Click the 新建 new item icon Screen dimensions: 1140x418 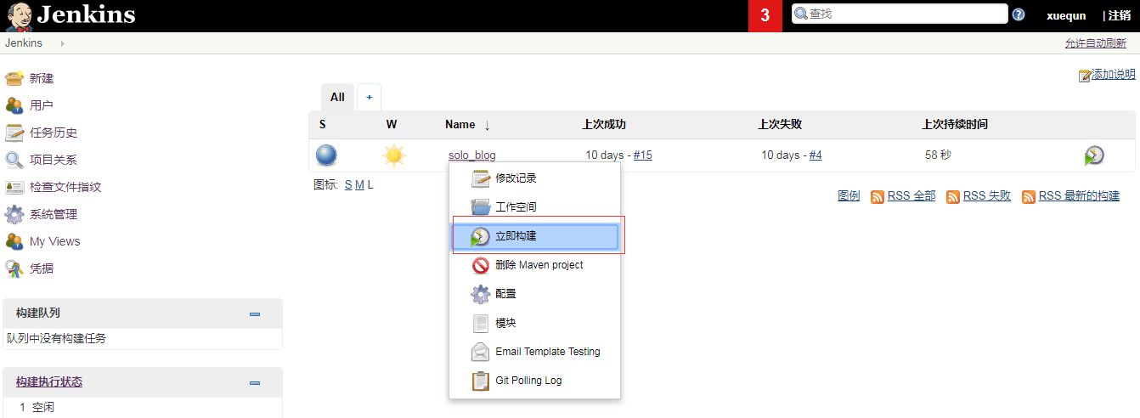[14, 78]
